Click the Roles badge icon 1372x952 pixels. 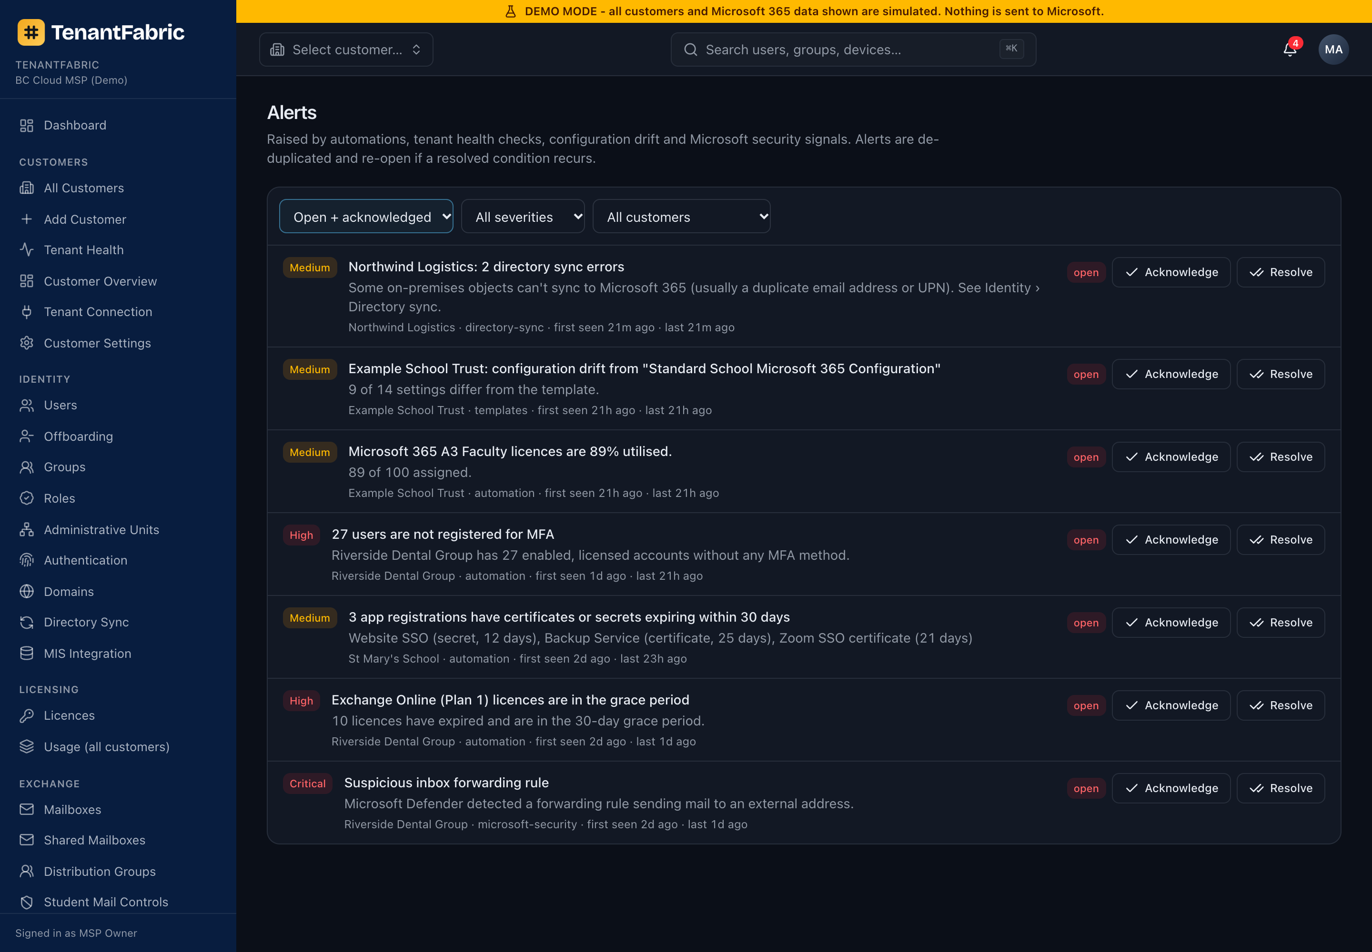pos(26,498)
